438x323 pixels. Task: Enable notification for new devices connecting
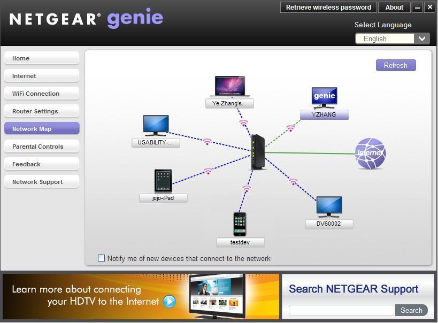pos(101,258)
